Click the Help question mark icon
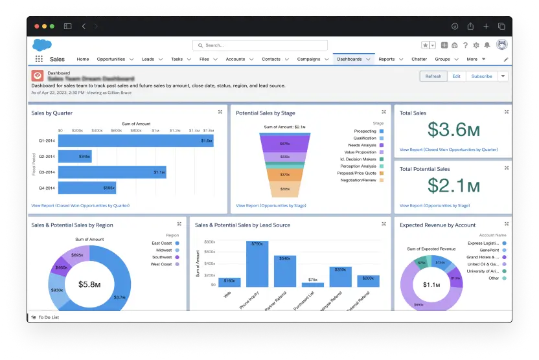This screenshot has height=360, width=539. 465,45
